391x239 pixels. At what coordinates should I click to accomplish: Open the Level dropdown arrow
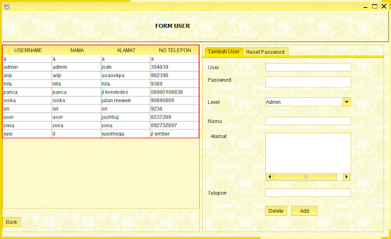[346, 102]
